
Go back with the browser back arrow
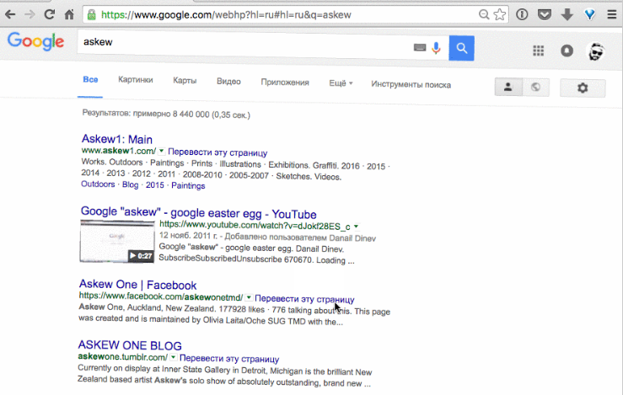(x=10, y=15)
